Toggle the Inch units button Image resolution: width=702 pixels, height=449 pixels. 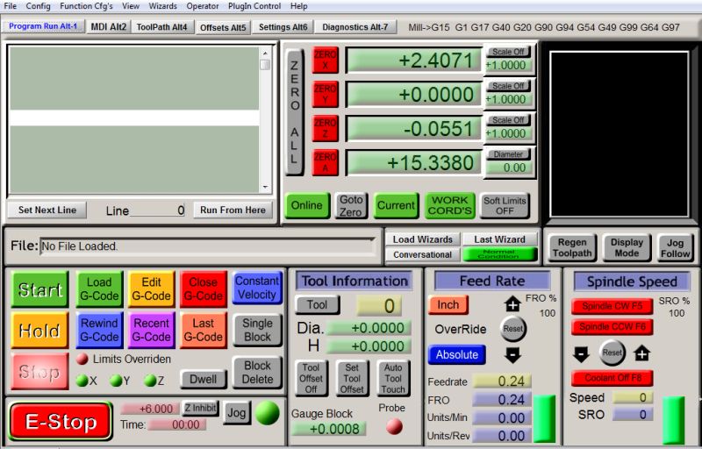click(448, 304)
